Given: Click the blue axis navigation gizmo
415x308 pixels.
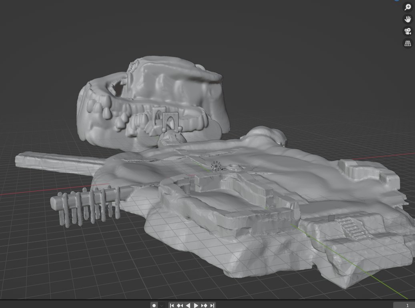Looking at the screenshot, I should click(397, 2).
